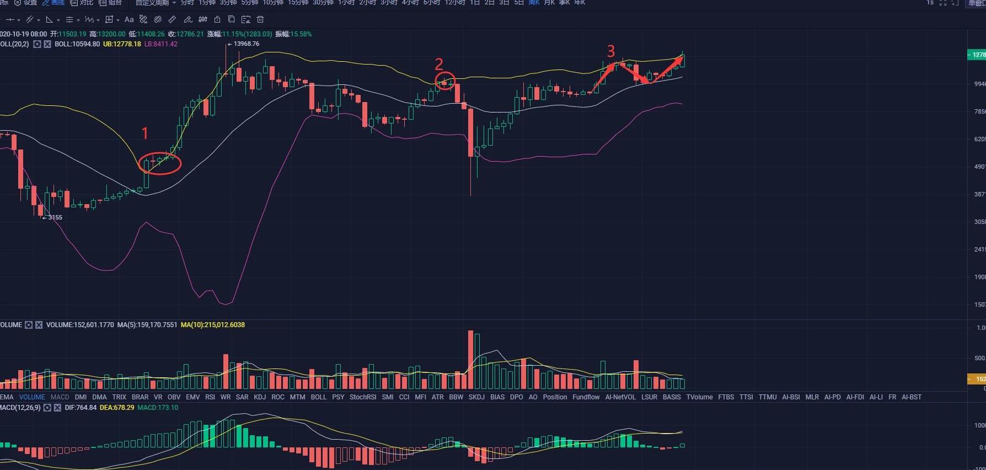986x470 pixels.
Task: Expand the horizontal line tool dropdown arrow
Action: pyautogui.click(x=19, y=20)
